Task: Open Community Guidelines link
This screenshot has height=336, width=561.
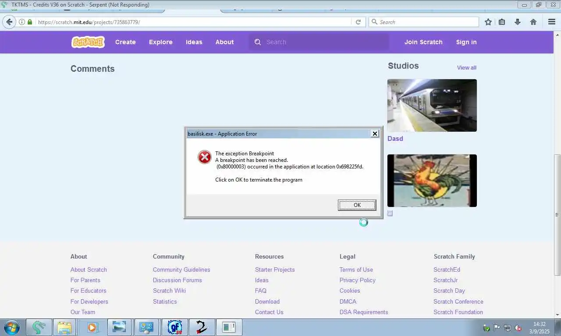Action: coord(181,270)
